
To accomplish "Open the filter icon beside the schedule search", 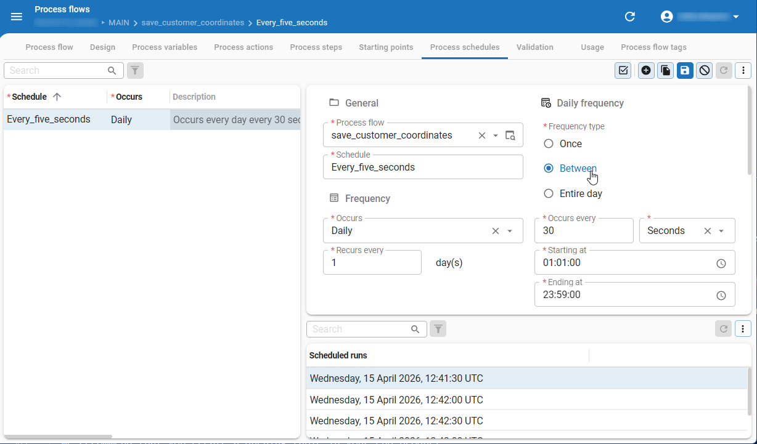I will 135,70.
